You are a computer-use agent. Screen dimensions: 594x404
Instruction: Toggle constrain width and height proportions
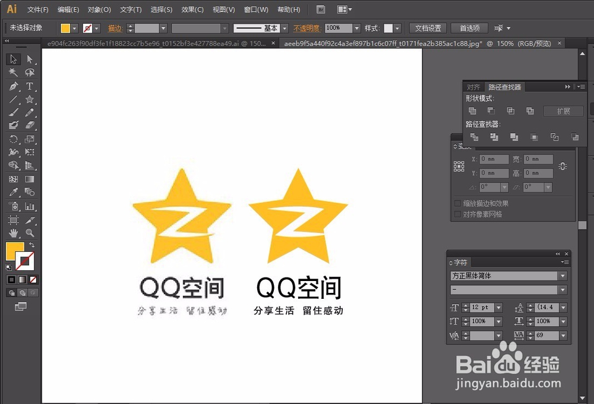(x=563, y=166)
